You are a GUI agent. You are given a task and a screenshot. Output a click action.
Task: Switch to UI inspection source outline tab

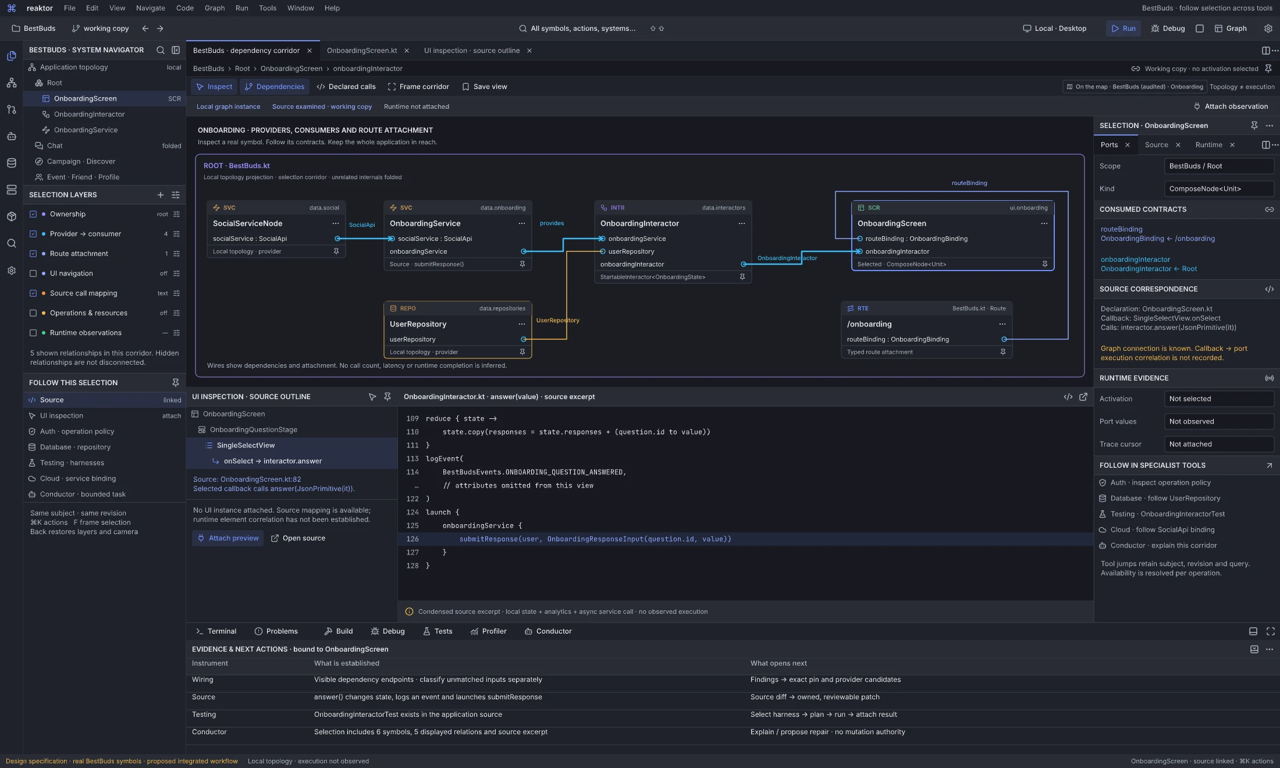(x=472, y=51)
